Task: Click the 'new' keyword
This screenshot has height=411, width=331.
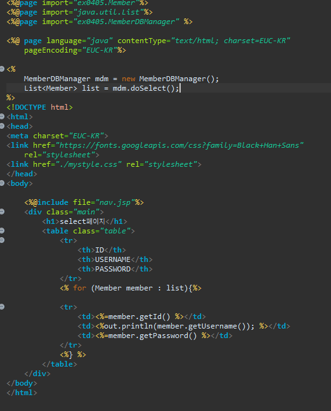Action: point(129,79)
